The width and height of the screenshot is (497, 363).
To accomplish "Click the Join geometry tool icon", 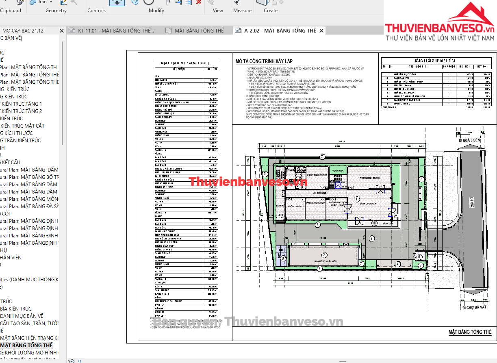I will (32, 2).
